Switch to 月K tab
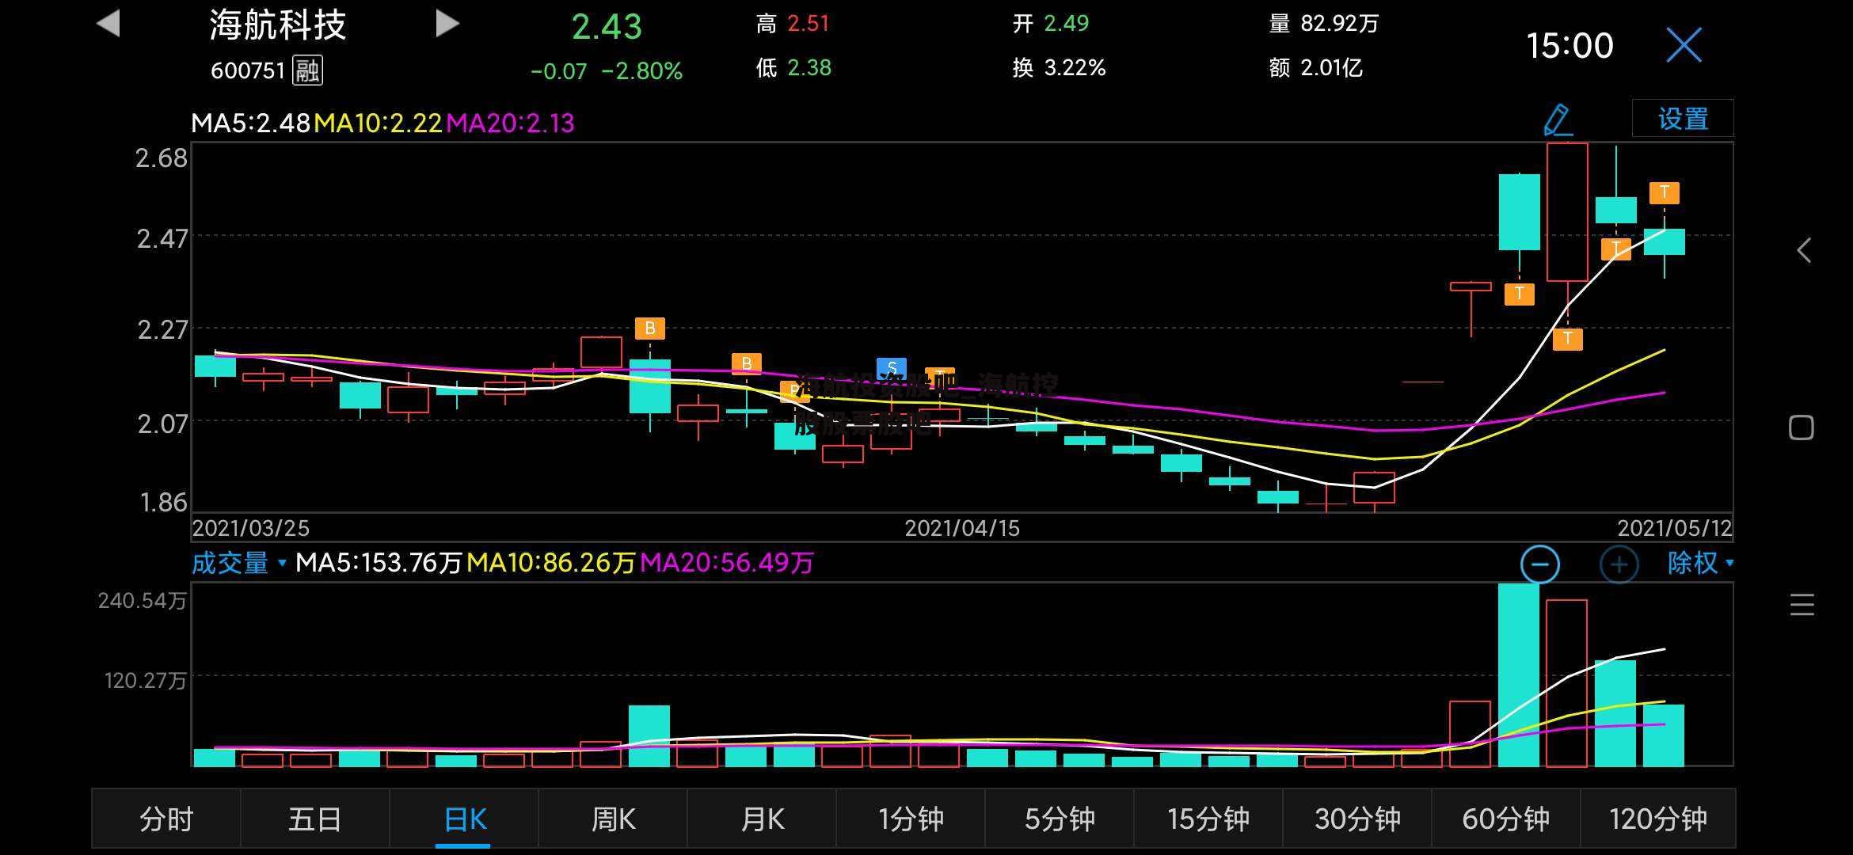The height and width of the screenshot is (855, 1853). (x=762, y=819)
